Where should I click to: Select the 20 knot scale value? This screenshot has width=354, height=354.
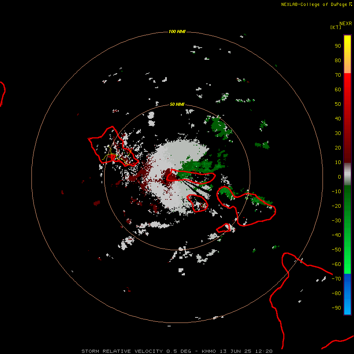click(338, 148)
